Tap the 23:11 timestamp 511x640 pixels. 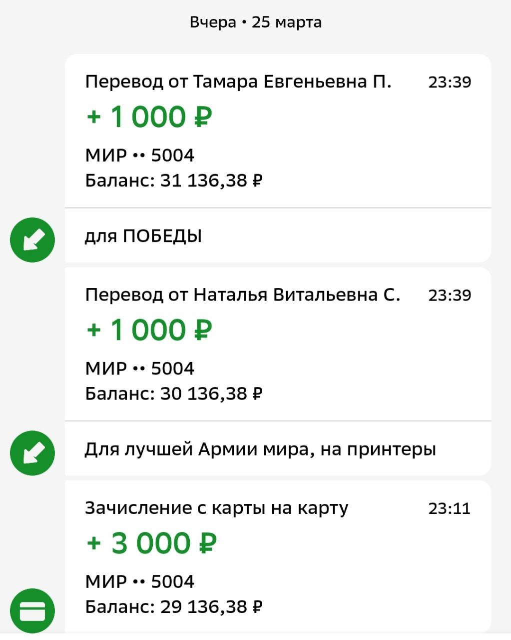[450, 508]
